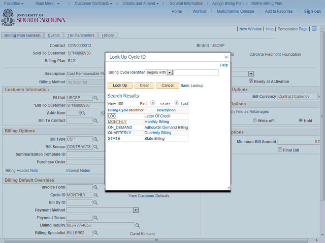Open the dropdown above Ready at Activation
The image size is (325, 243).
[x=251, y=73]
